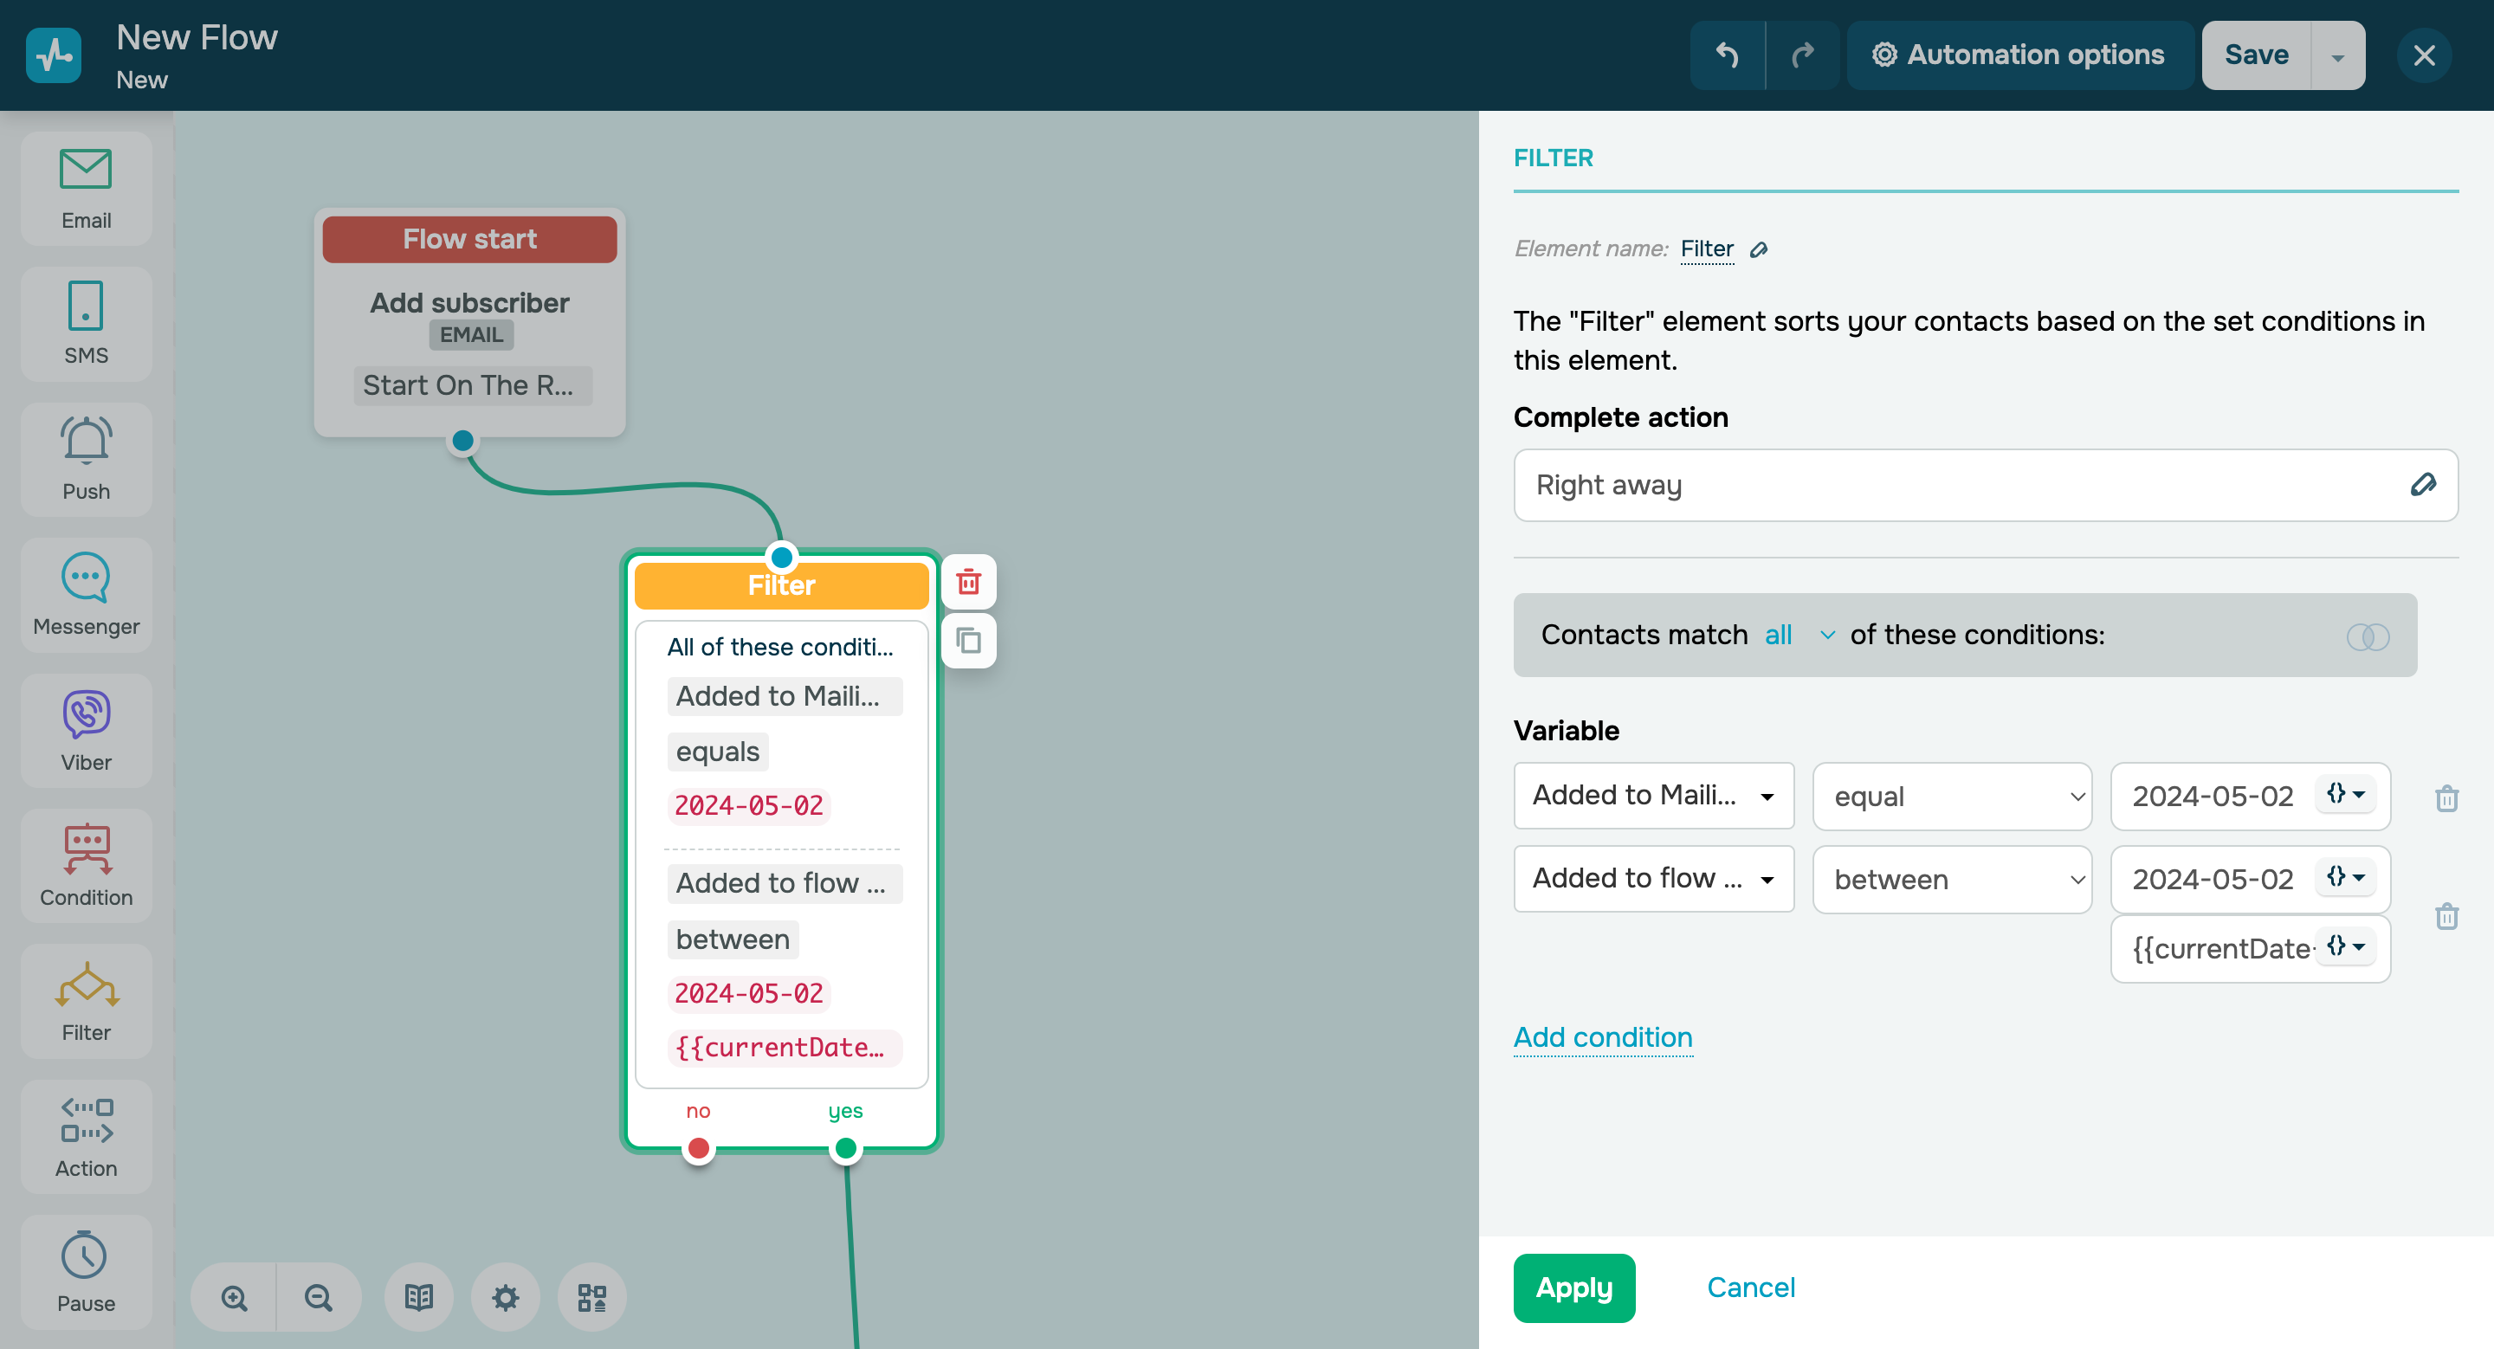
Task: Click the undo arrow in header
Action: (x=1726, y=55)
